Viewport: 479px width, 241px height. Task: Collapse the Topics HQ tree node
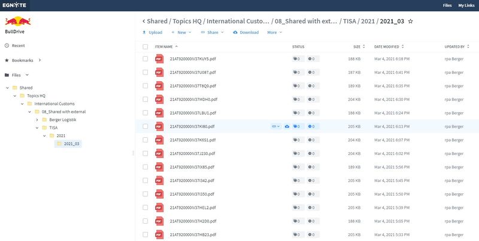click(14, 95)
